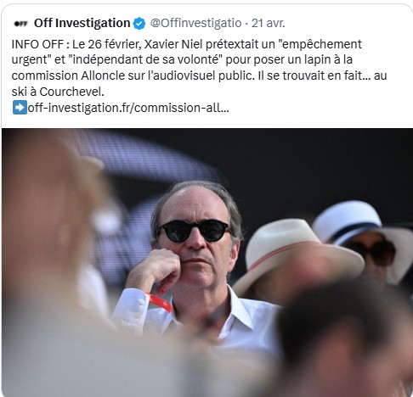This screenshot has height=397, width=413.
Task: Click the blue arrow emoji before the link
Action: 20,108
